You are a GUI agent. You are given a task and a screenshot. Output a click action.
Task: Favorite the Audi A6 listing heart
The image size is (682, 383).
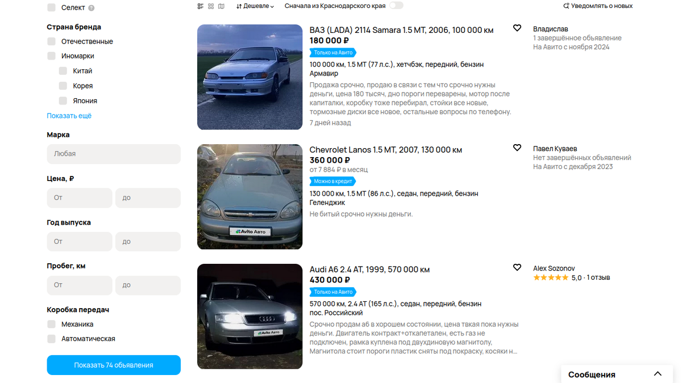coord(517,267)
